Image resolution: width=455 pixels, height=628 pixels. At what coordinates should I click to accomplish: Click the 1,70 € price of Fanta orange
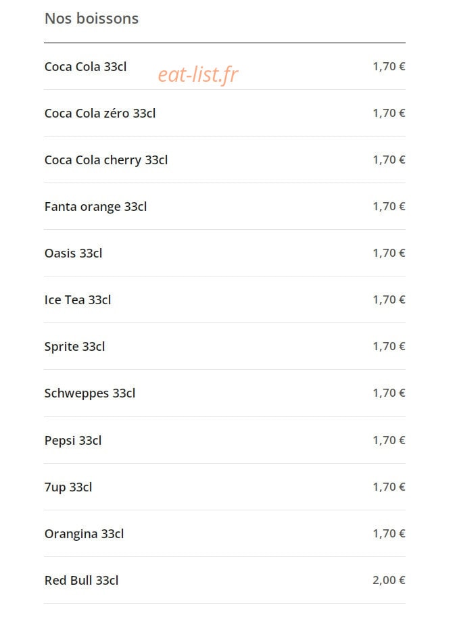389,207
